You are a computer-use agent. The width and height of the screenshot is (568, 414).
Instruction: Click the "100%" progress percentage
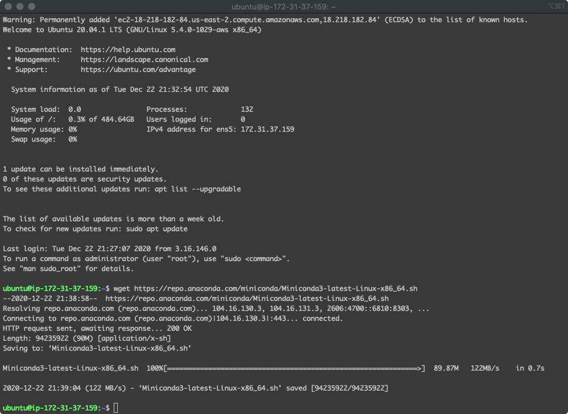tap(155, 368)
